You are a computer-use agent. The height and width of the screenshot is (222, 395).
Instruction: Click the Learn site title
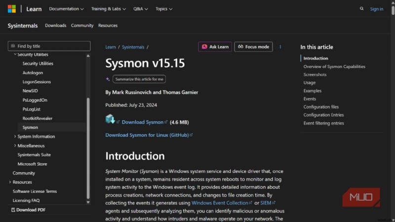34,9
